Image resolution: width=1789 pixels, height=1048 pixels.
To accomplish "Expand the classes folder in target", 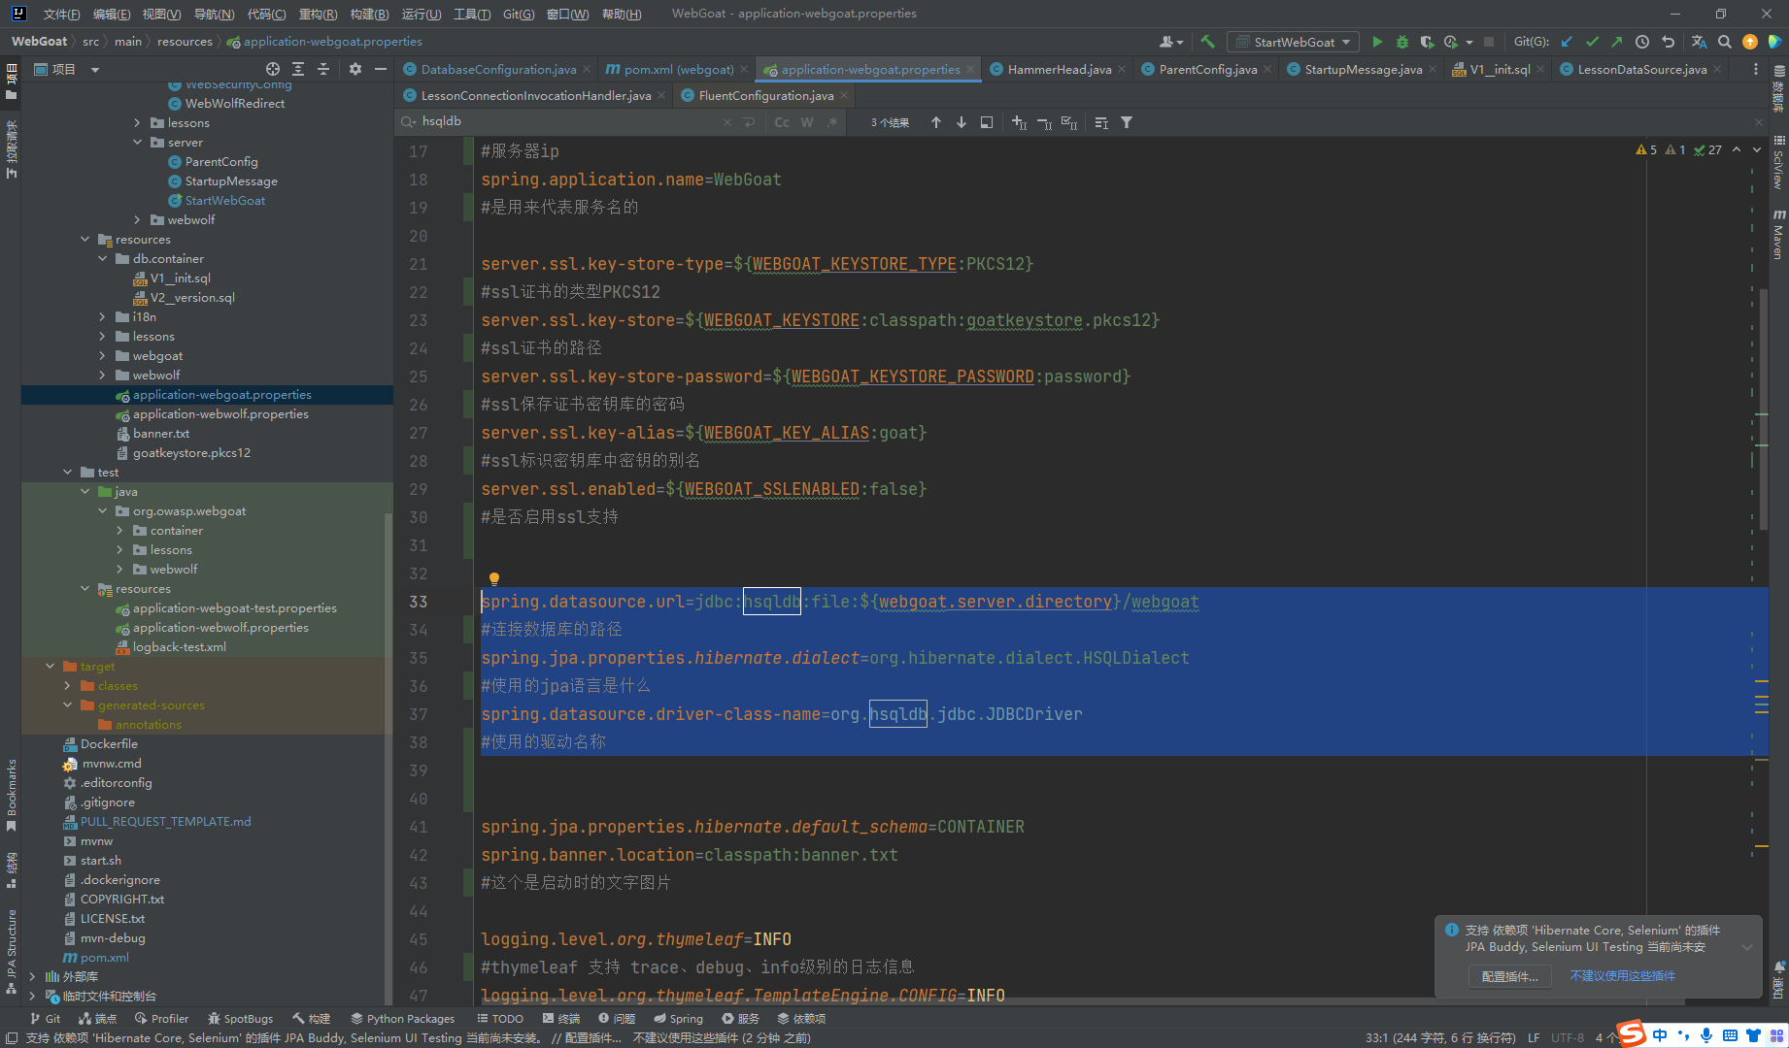I will (x=67, y=686).
